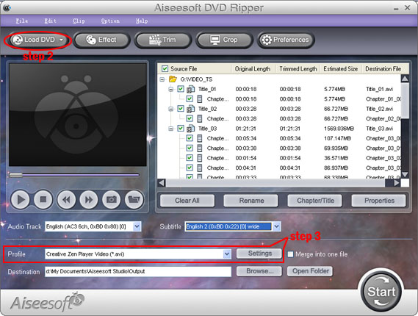Screen dimensions: 418x316
Task: Take a snapshot with the camera icon
Action: tap(112, 199)
